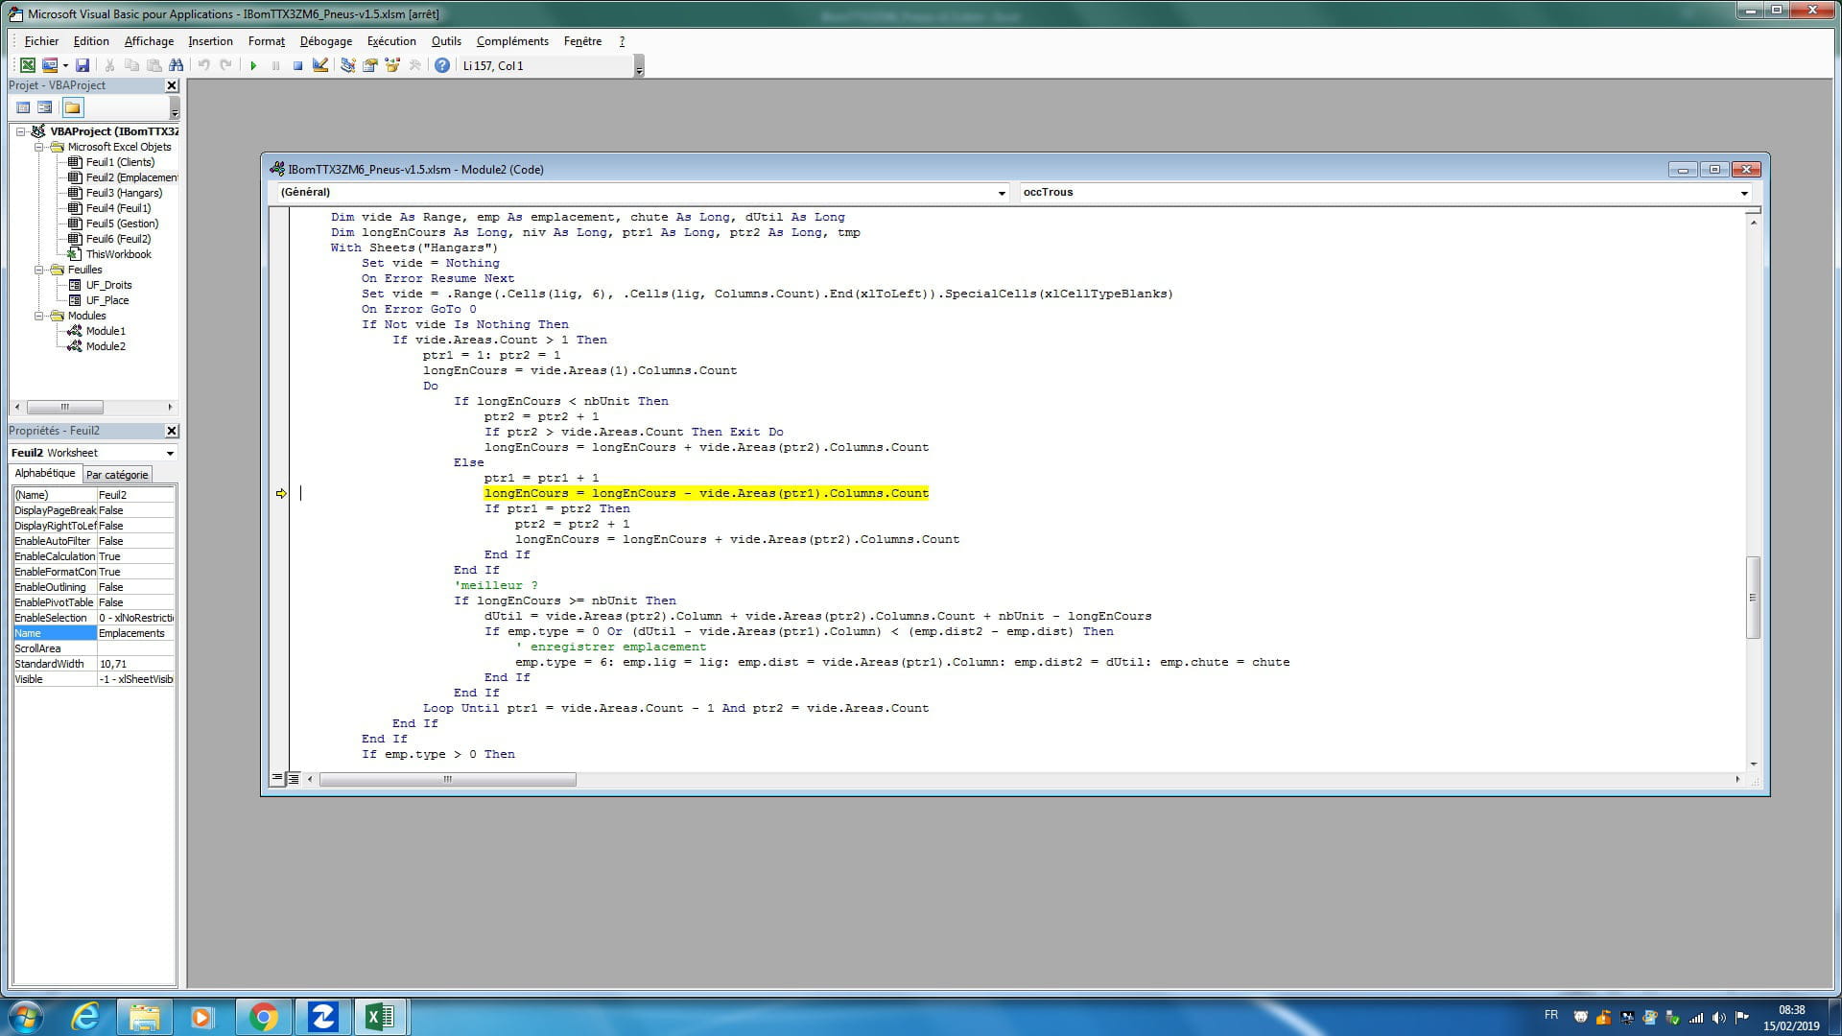Click the code window vertical scrollbar thumb
1842x1036 pixels.
[1753, 597]
